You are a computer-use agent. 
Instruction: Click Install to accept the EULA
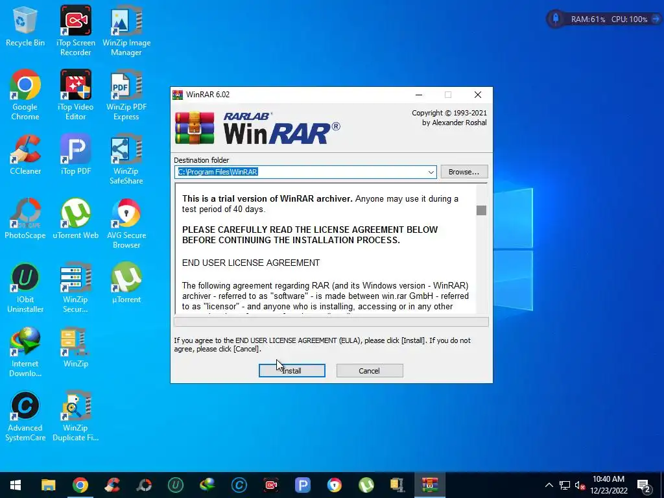(x=292, y=370)
